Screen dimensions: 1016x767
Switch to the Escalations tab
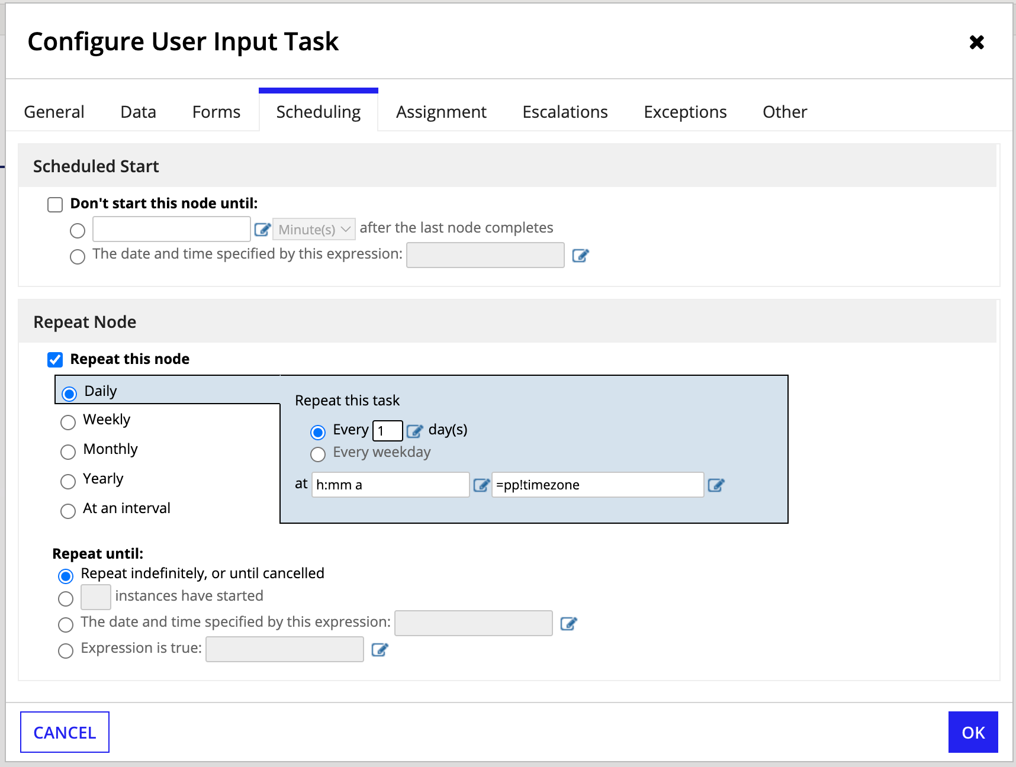(565, 112)
